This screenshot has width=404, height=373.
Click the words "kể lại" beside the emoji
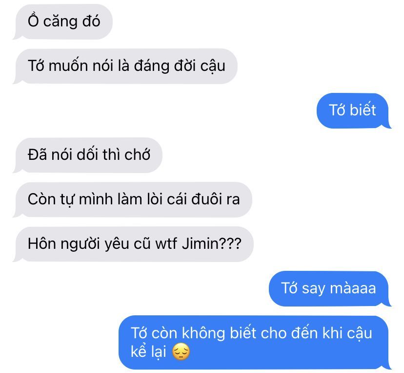148,351
